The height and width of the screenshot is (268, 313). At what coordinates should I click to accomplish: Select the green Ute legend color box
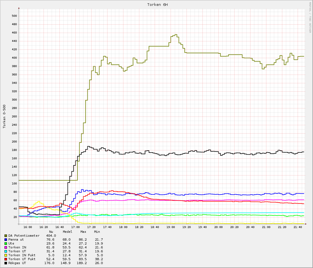[6, 243]
